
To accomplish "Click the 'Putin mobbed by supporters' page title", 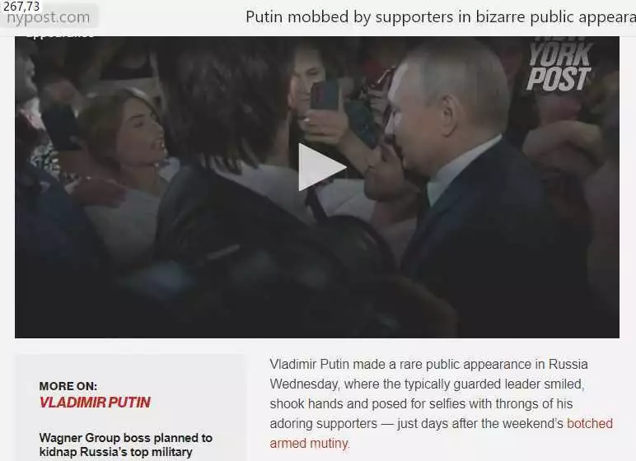I will tap(441, 17).
